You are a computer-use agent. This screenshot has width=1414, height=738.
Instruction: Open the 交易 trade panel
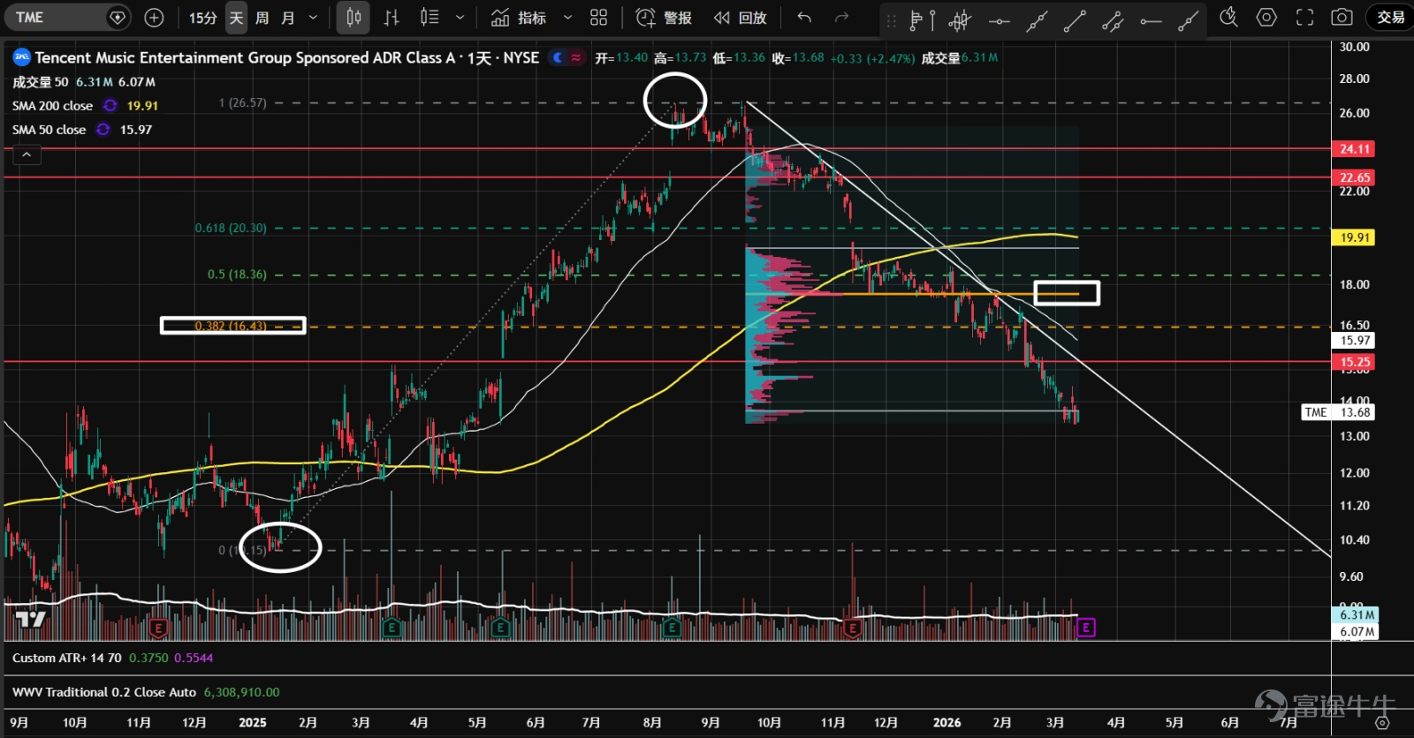[1390, 18]
